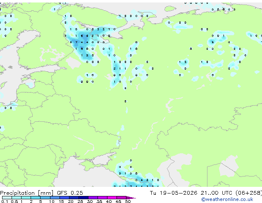Click the legend label "30"
The height and width of the screenshot is (203, 262).
[x=90, y=201]
